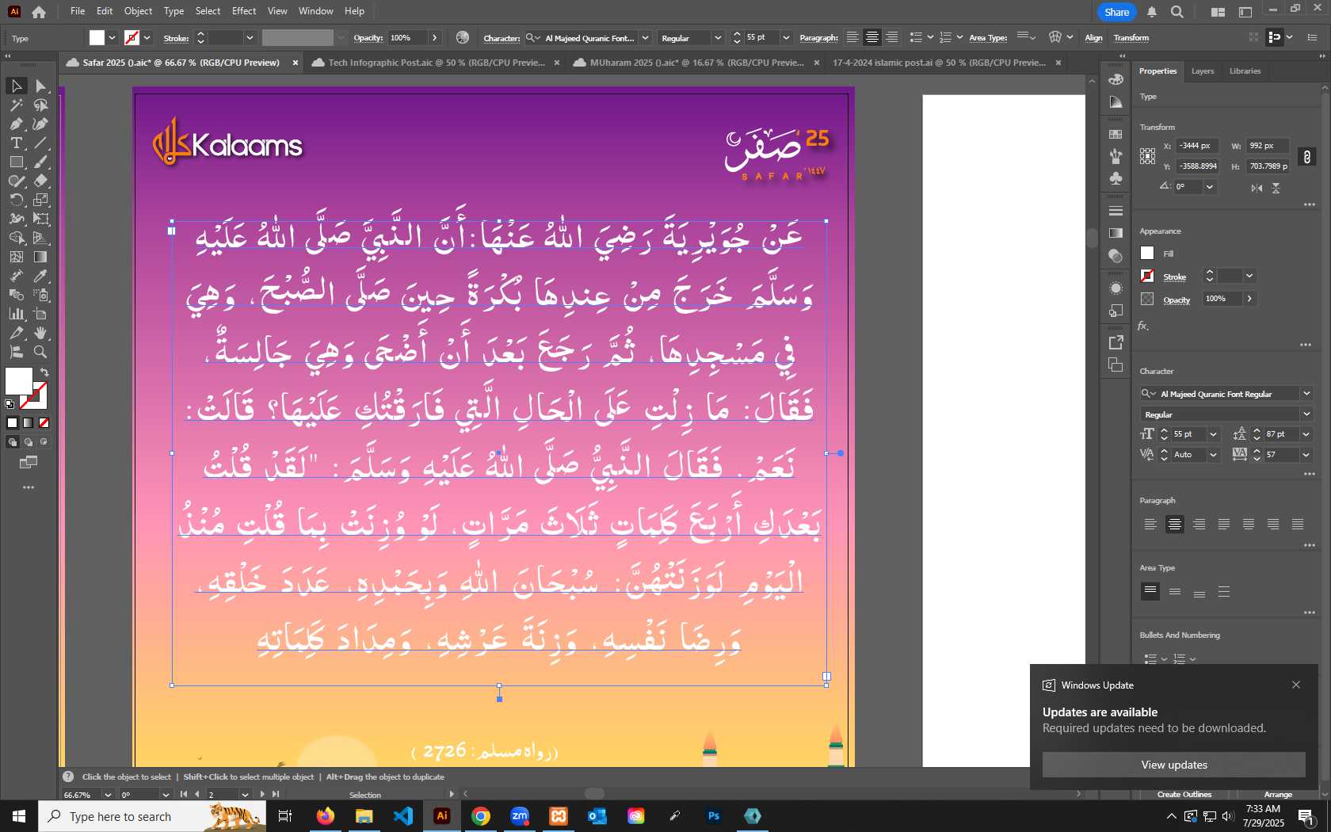Select the Paintbrush tool
Screen dimensions: 1331x832
[x=41, y=162]
